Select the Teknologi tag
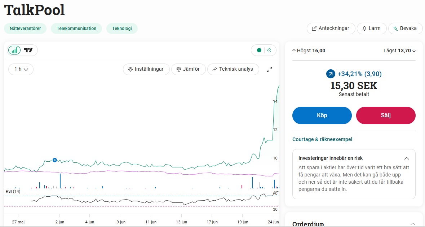This screenshot has width=425, height=227. (122, 29)
